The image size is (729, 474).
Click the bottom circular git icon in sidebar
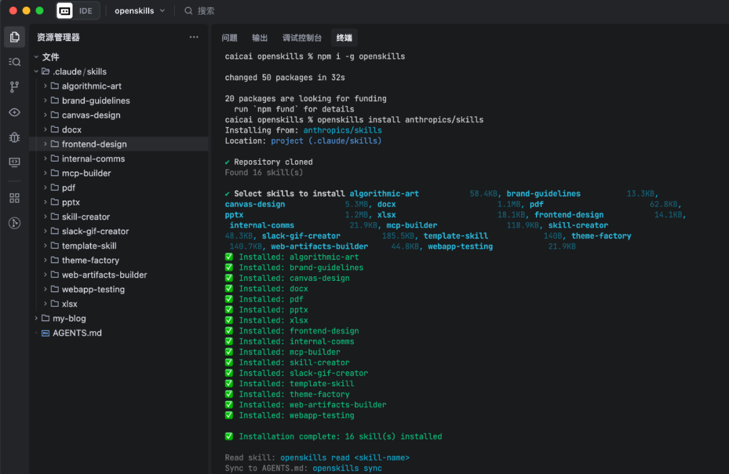tap(14, 223)
